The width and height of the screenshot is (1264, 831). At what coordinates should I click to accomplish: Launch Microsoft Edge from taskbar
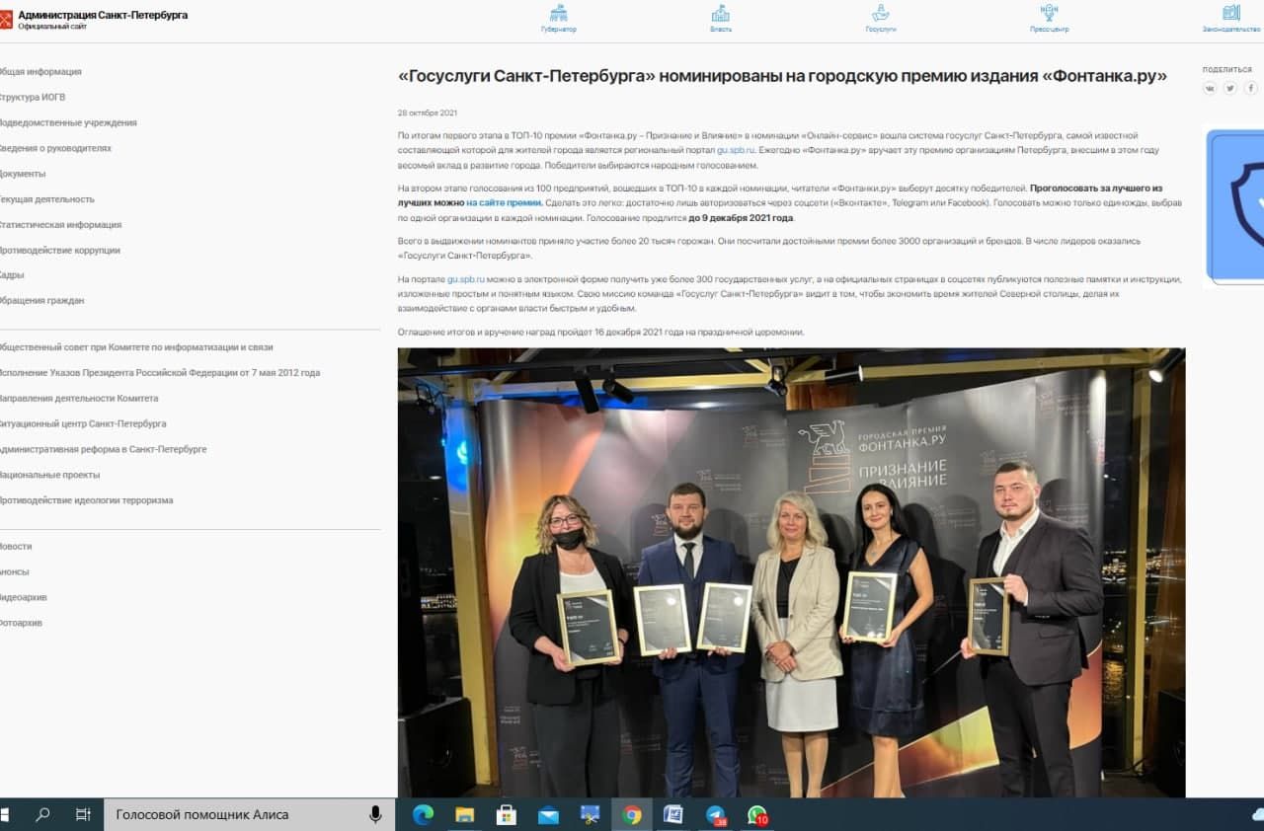[423, 814]
